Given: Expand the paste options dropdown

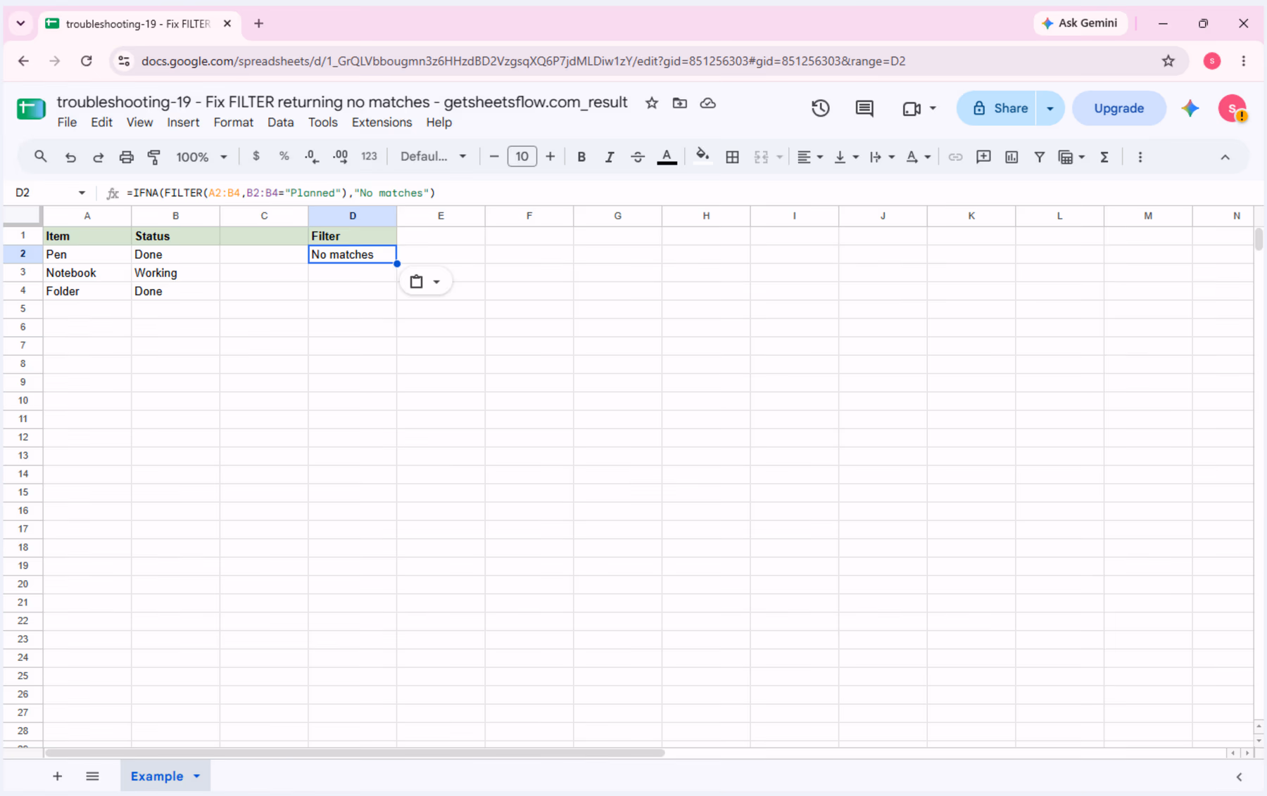Looking at the screenshot, I should tap(436, 282).
